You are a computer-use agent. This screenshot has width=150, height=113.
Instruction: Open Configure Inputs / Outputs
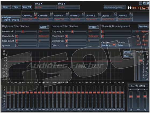(11, 19)
